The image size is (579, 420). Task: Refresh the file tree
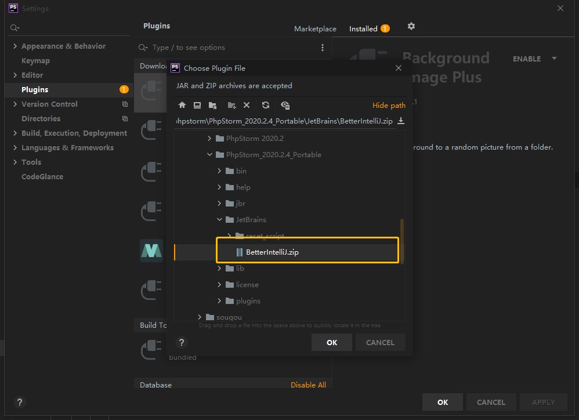266,105
